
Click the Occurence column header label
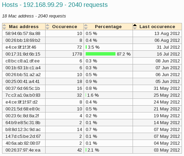coord(65,27)
